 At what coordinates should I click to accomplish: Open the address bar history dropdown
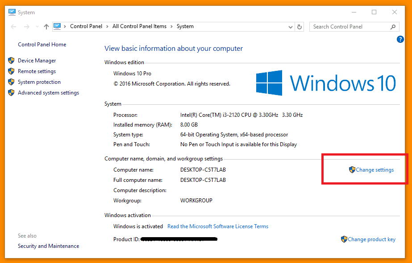click(291, 27)
